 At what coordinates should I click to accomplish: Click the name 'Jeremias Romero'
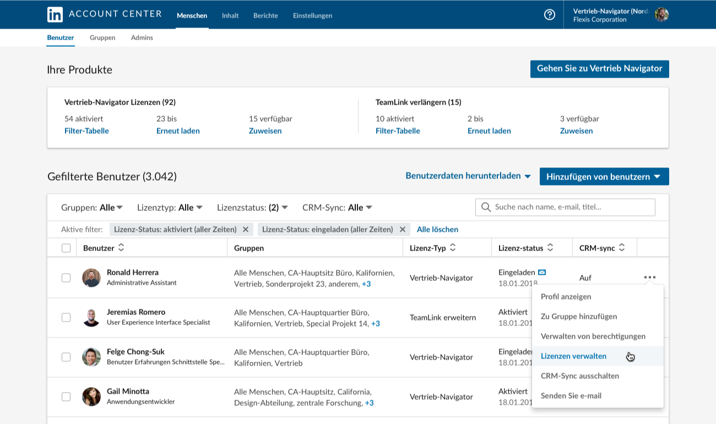click(x=136, y=312)
